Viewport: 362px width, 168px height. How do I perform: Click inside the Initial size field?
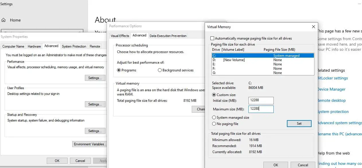[x=261, y=101]
